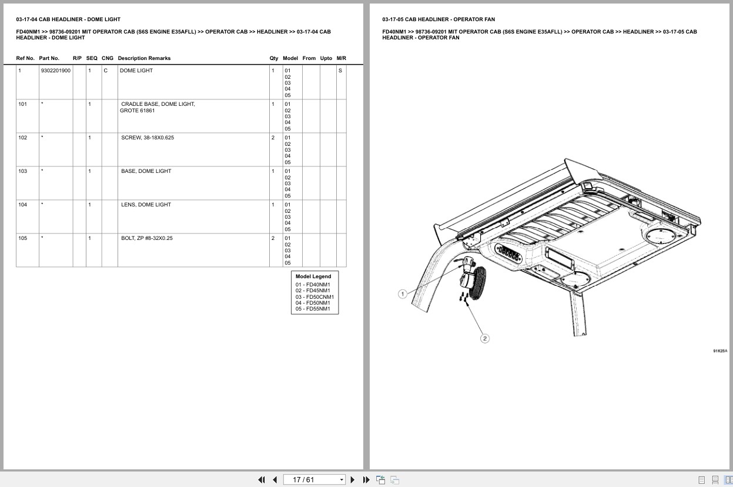Screen dimensions: 733x487
Task: Jump to the last page
Action: (366, 480)
